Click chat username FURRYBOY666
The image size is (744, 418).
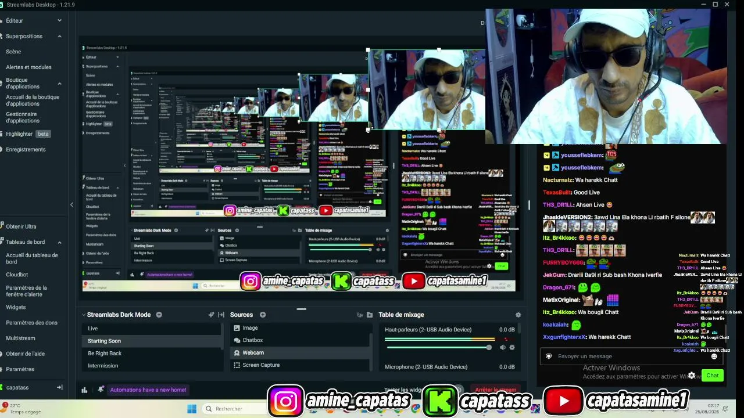point(563,263)
